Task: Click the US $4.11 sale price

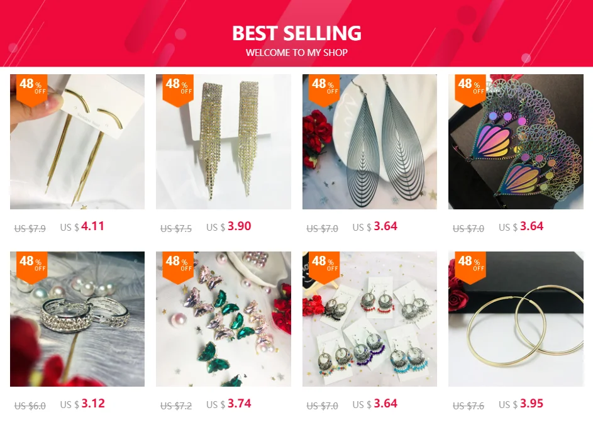Action: coord(82,226)
